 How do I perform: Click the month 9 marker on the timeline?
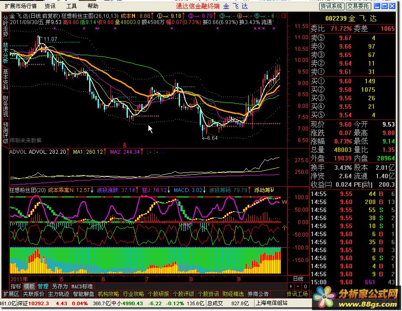(239, 279)
